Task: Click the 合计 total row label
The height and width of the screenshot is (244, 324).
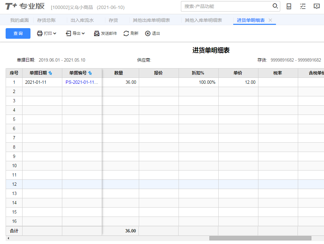Action: pos(14,231)
